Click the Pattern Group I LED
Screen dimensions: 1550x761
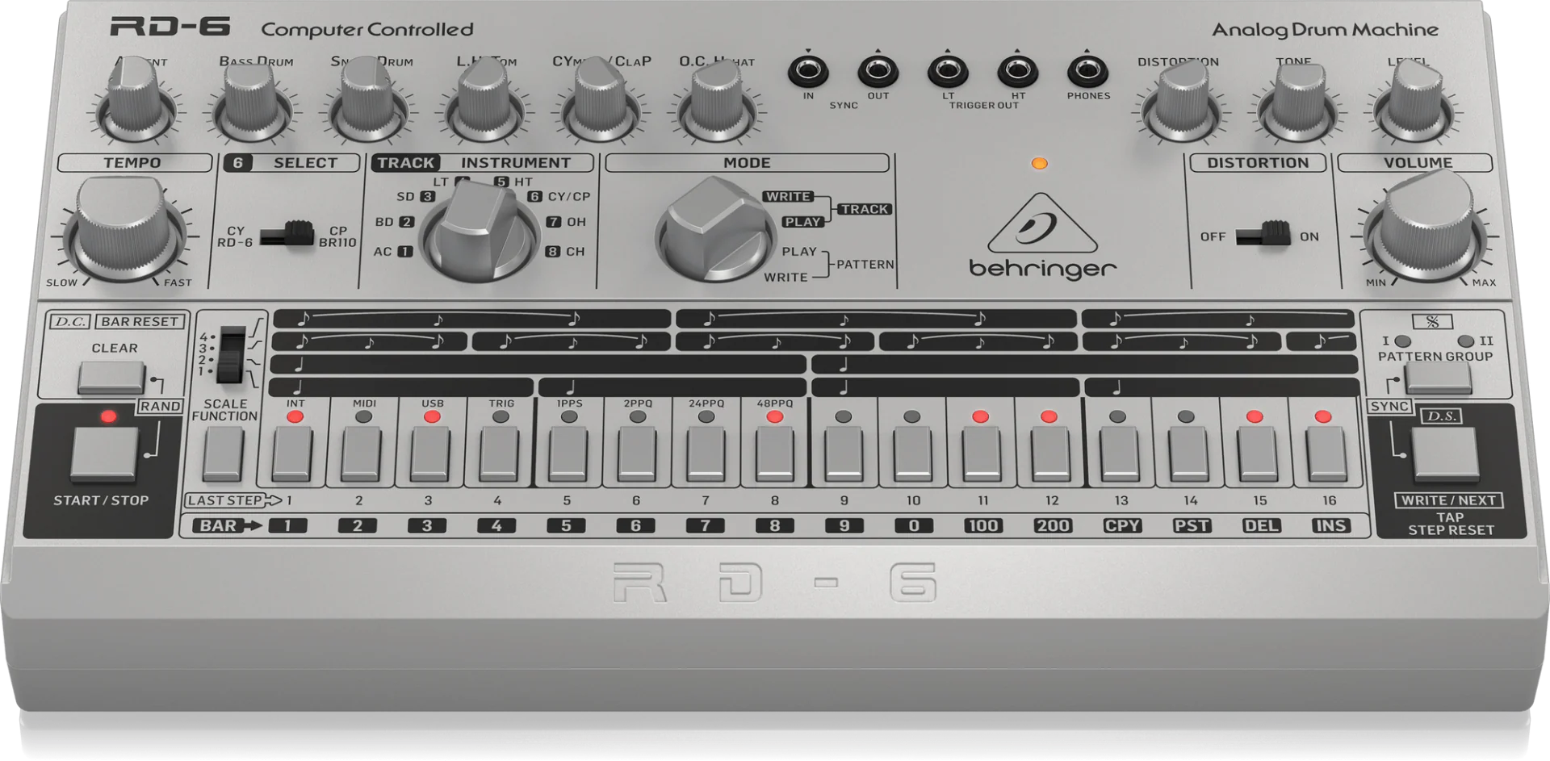pyautogui.click(x=1403, y=341)
